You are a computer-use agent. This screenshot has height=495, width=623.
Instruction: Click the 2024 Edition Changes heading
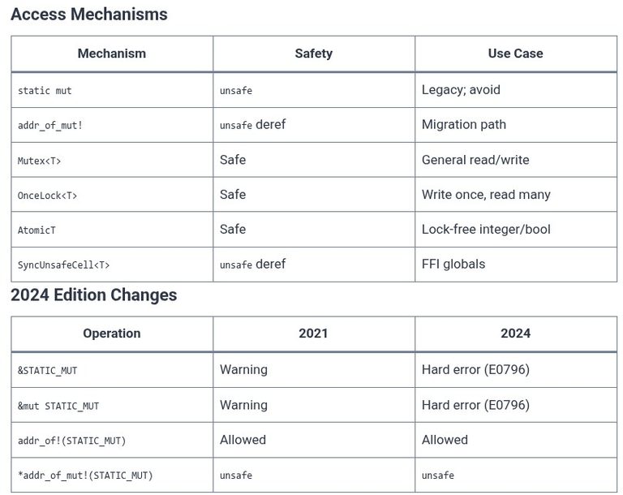94,295
